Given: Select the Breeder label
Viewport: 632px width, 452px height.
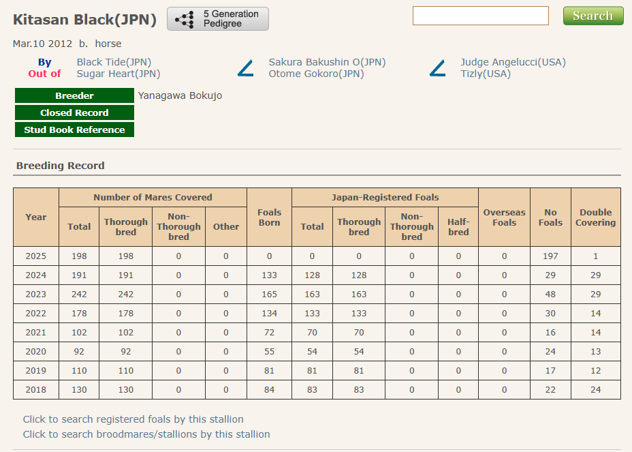Looking at the screenshot, I should pyautogui.click(x=74, y=95).
